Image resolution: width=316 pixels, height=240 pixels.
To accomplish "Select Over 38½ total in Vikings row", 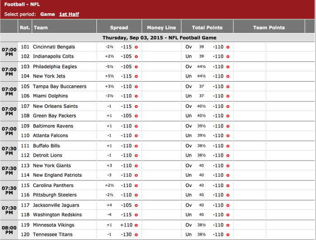I will point(228,225).
